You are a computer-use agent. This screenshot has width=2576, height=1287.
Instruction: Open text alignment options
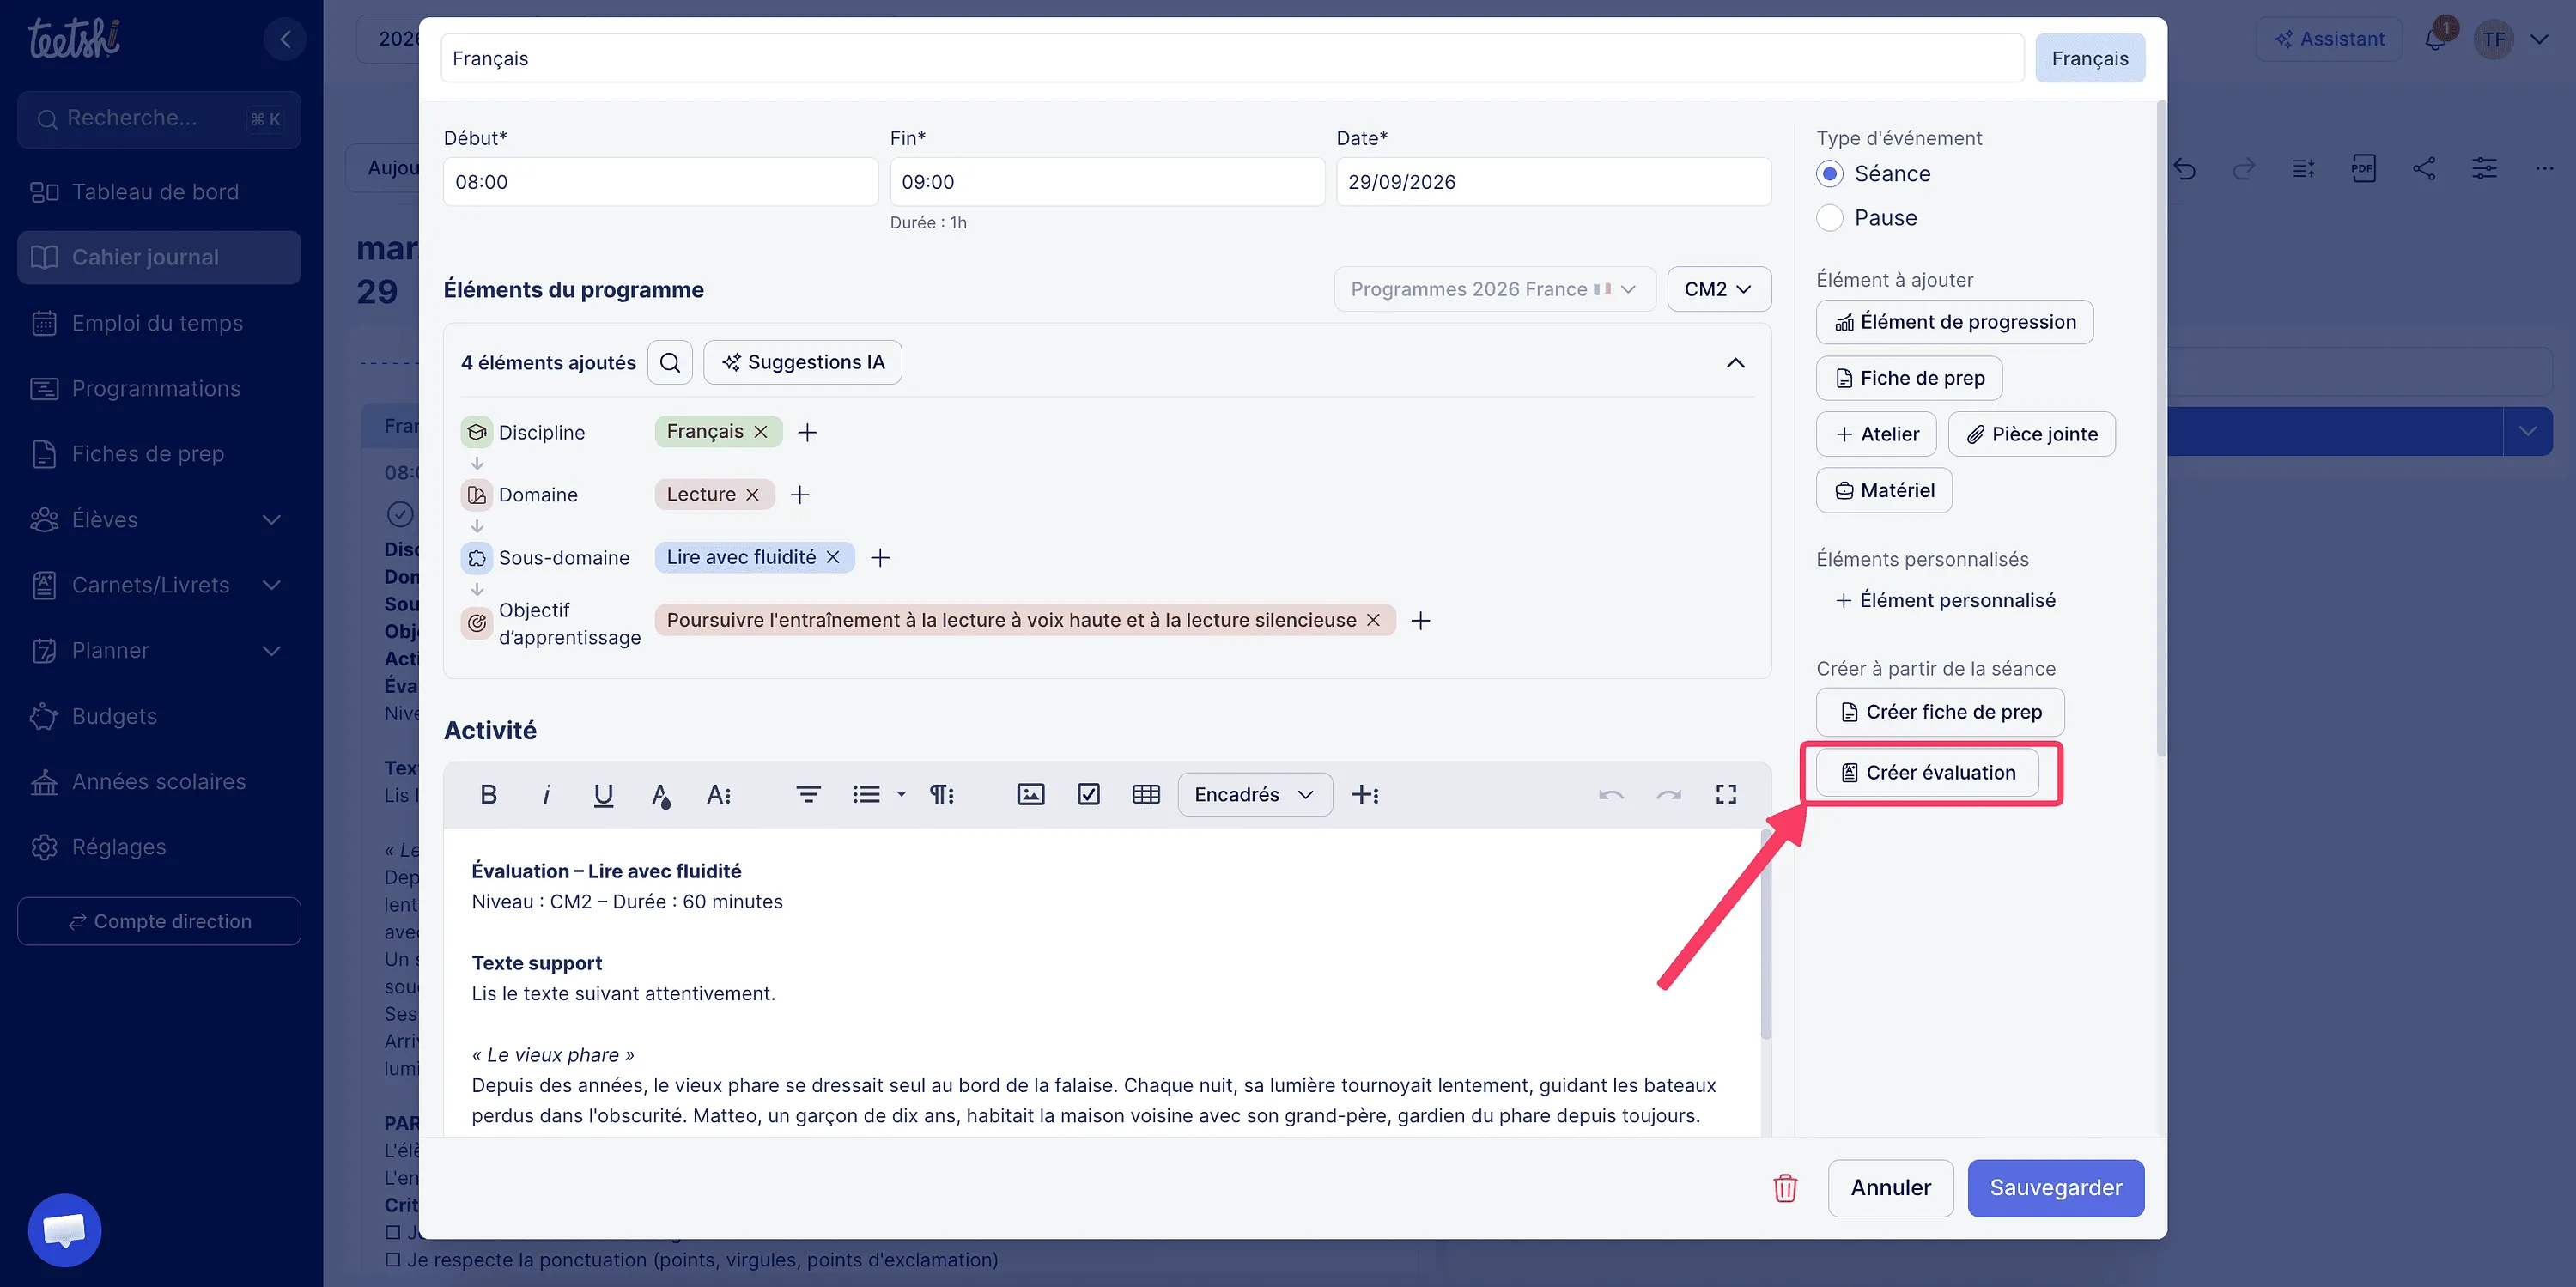click(808, 794)
